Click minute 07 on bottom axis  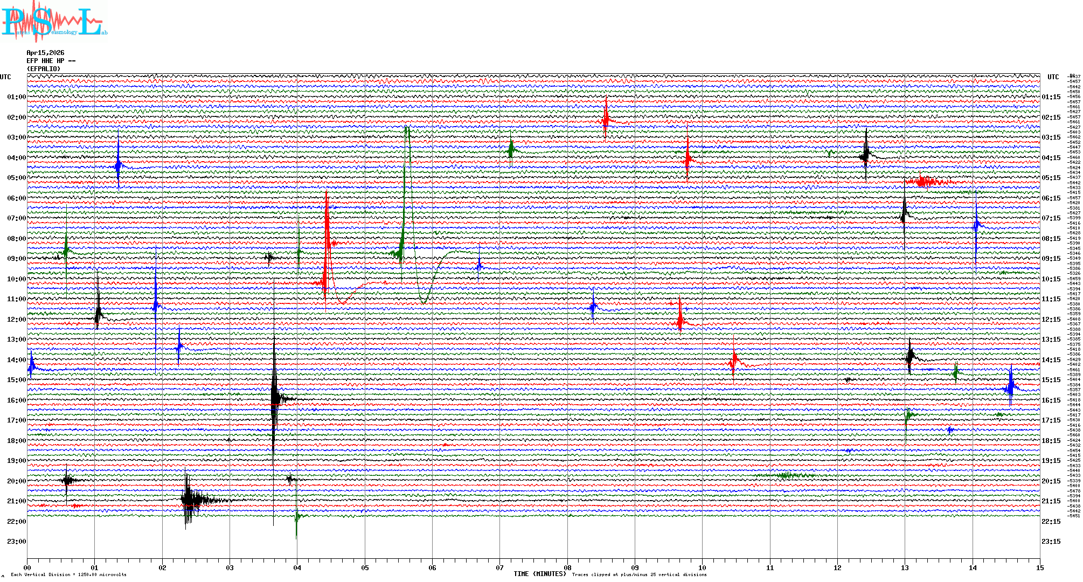(500, 567)
